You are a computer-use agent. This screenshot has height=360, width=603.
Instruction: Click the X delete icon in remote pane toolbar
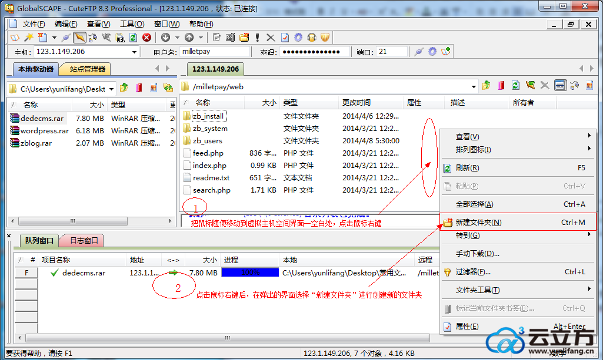[x=545, y=85]
